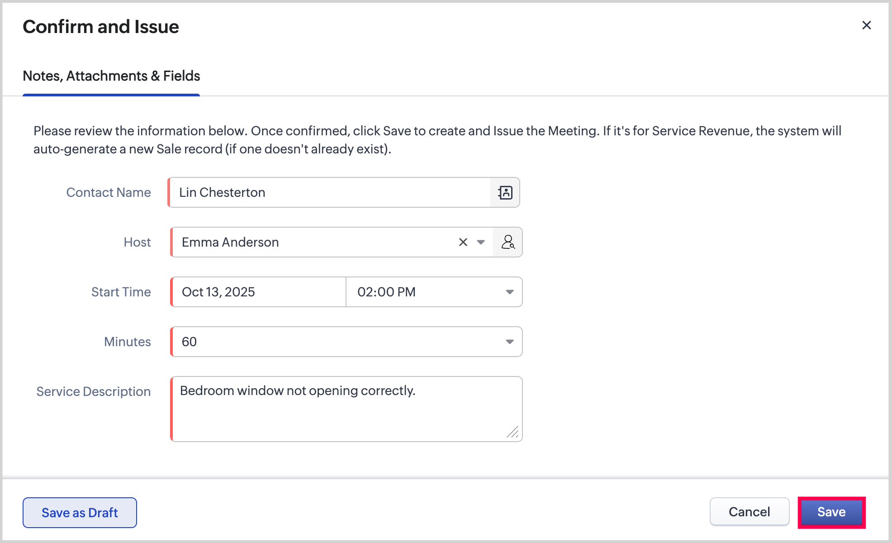The height and width of the screenshot is (543, 892).
Task: Grab the Service Description resize handle
Action: (512, 432)
